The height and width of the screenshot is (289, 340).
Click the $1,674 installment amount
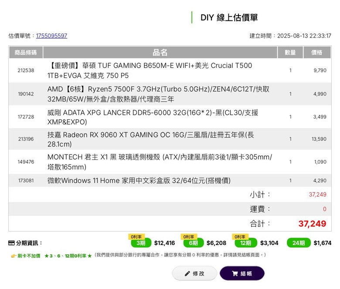[x=323, y=243]
